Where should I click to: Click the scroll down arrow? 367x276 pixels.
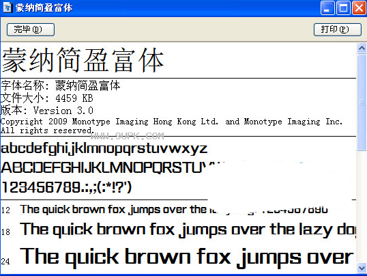coord(362,268)
